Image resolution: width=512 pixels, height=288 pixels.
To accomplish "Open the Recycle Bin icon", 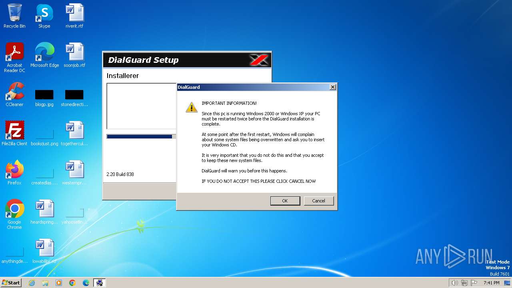I will (x=14, y=16).
